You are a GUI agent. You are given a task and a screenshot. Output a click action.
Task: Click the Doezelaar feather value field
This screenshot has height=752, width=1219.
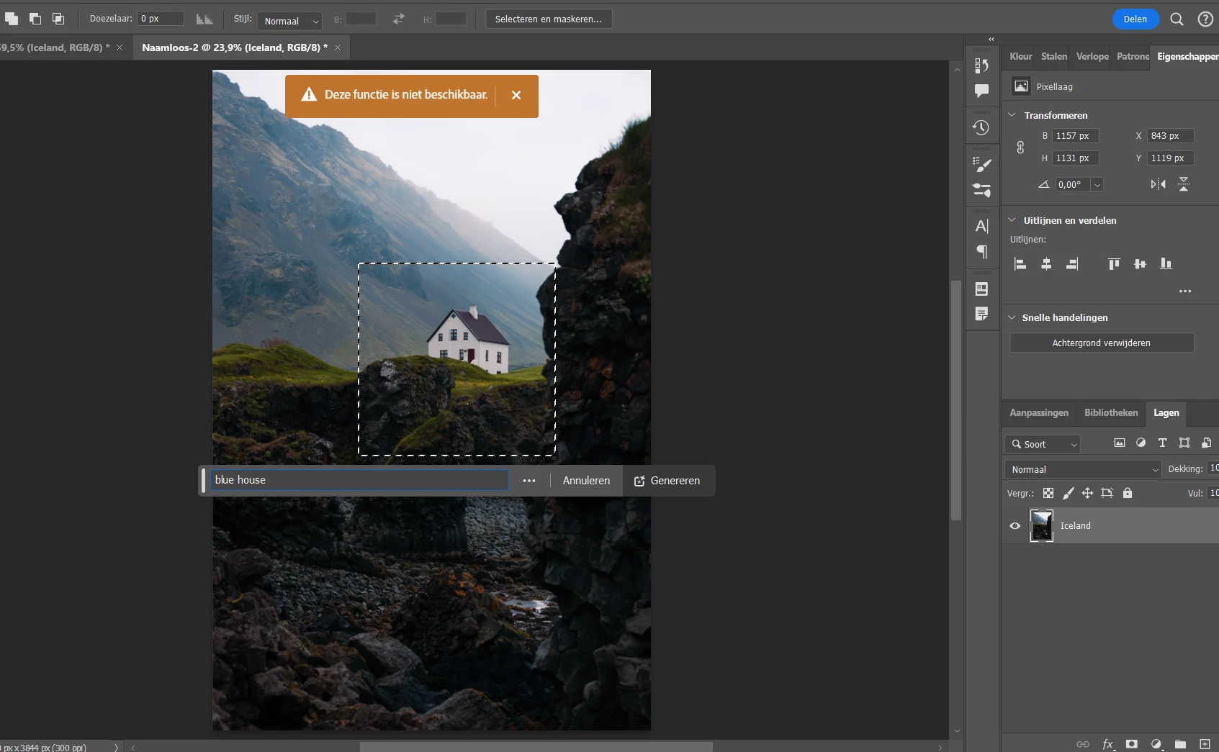[x=161, y=19]
